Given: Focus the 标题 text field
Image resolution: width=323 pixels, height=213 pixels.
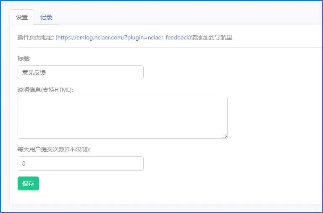Looking at the screenshot, I should click(x=81, y=73).
